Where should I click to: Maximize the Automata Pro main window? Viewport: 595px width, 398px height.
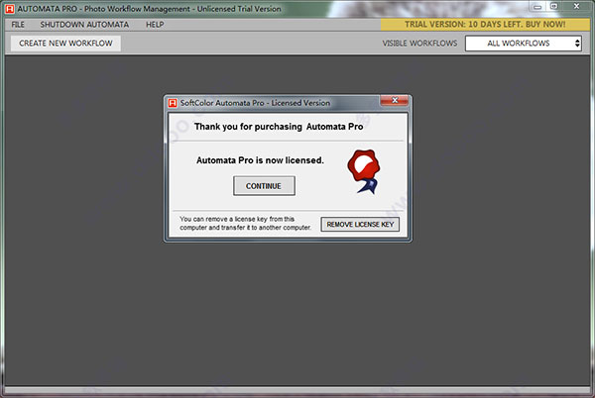554,7
